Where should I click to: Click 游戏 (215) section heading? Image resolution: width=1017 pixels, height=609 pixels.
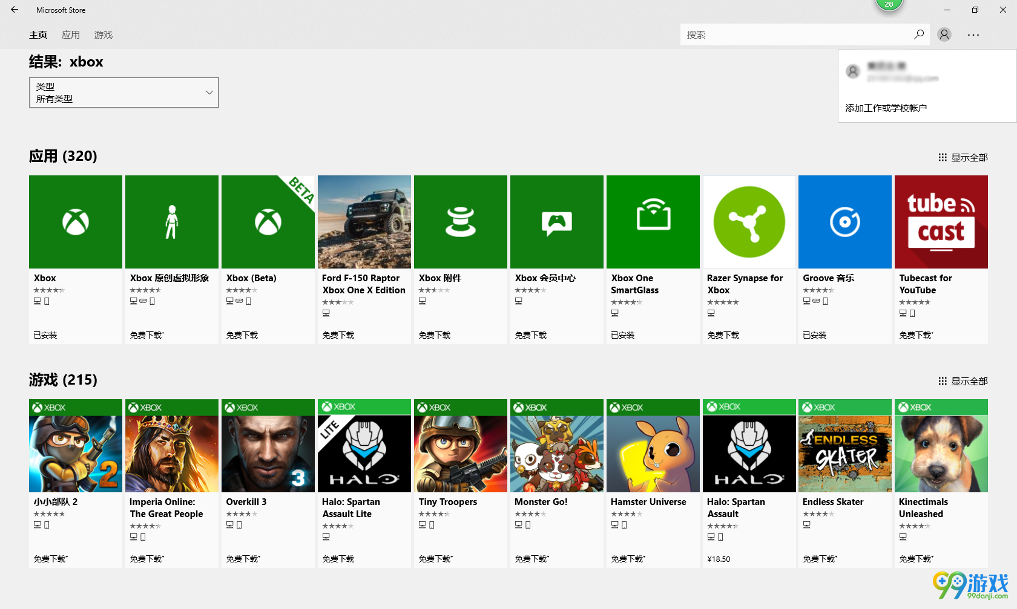pyautogui.click(x=63, y=380)
